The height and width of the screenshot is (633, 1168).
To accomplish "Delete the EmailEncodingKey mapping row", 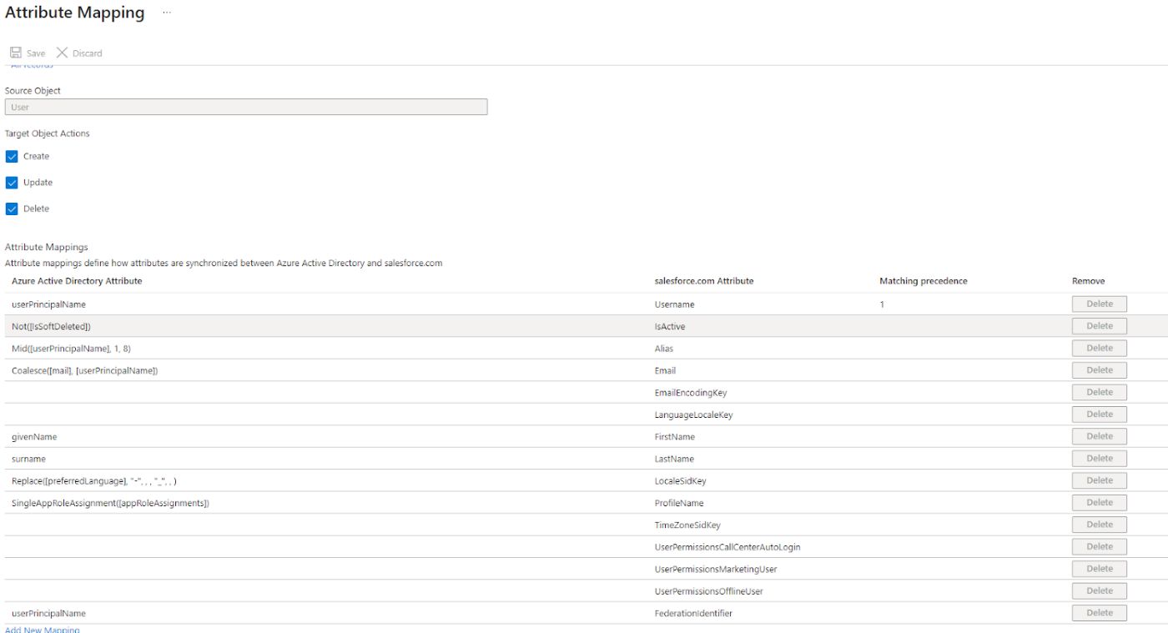I will pos(1099,392).
